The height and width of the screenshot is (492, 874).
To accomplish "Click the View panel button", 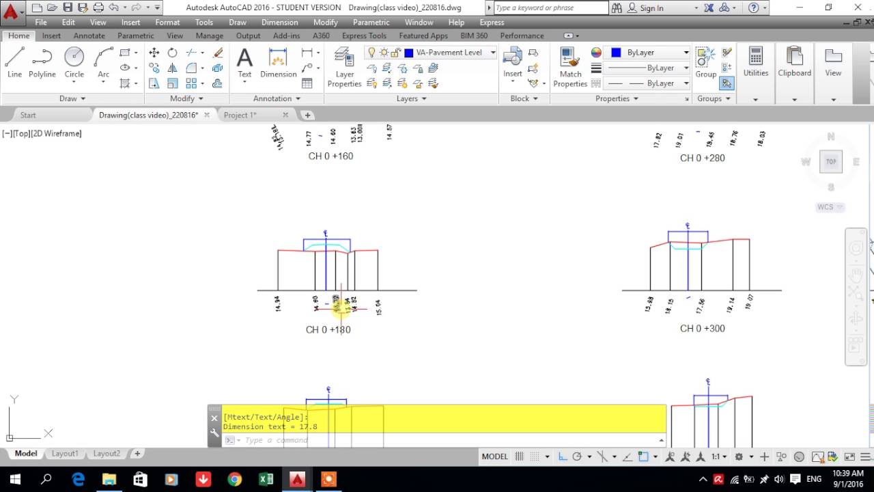I will click(833, 62).
